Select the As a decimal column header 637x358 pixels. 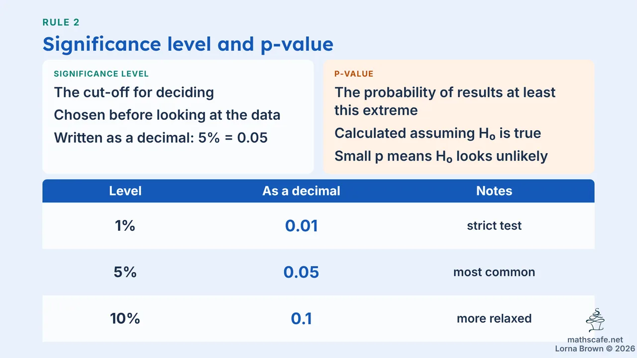[301, 191]
